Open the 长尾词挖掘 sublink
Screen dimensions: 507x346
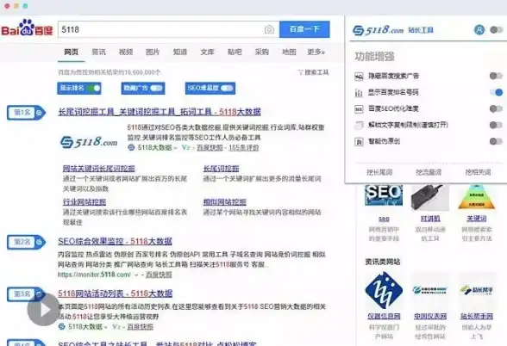[x=221, y=169]
